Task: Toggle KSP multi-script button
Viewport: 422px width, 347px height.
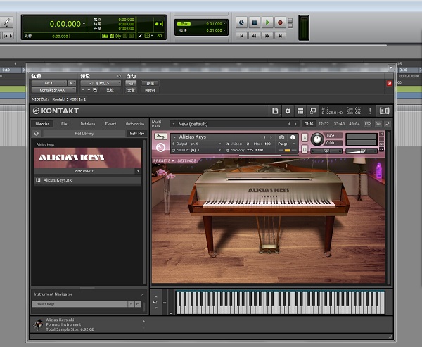Action: pos(367,124)
